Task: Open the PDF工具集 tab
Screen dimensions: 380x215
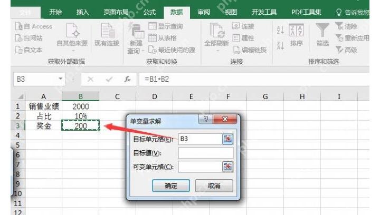Action: point(306,12)
